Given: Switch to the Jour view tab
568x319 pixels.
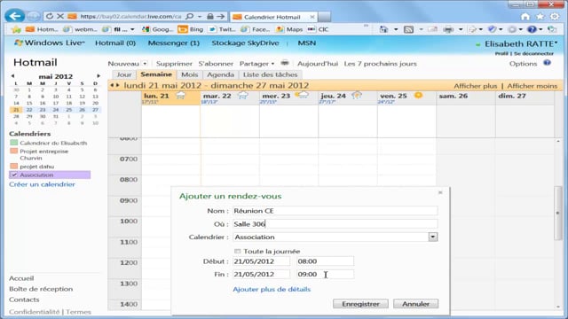Looking at the screenshot, I should click(124, 74).
